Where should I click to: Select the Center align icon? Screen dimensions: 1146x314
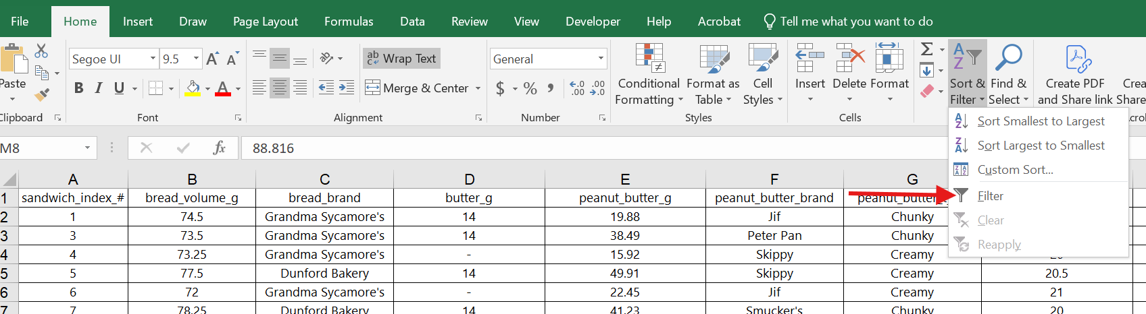click(x=279, y=88)
